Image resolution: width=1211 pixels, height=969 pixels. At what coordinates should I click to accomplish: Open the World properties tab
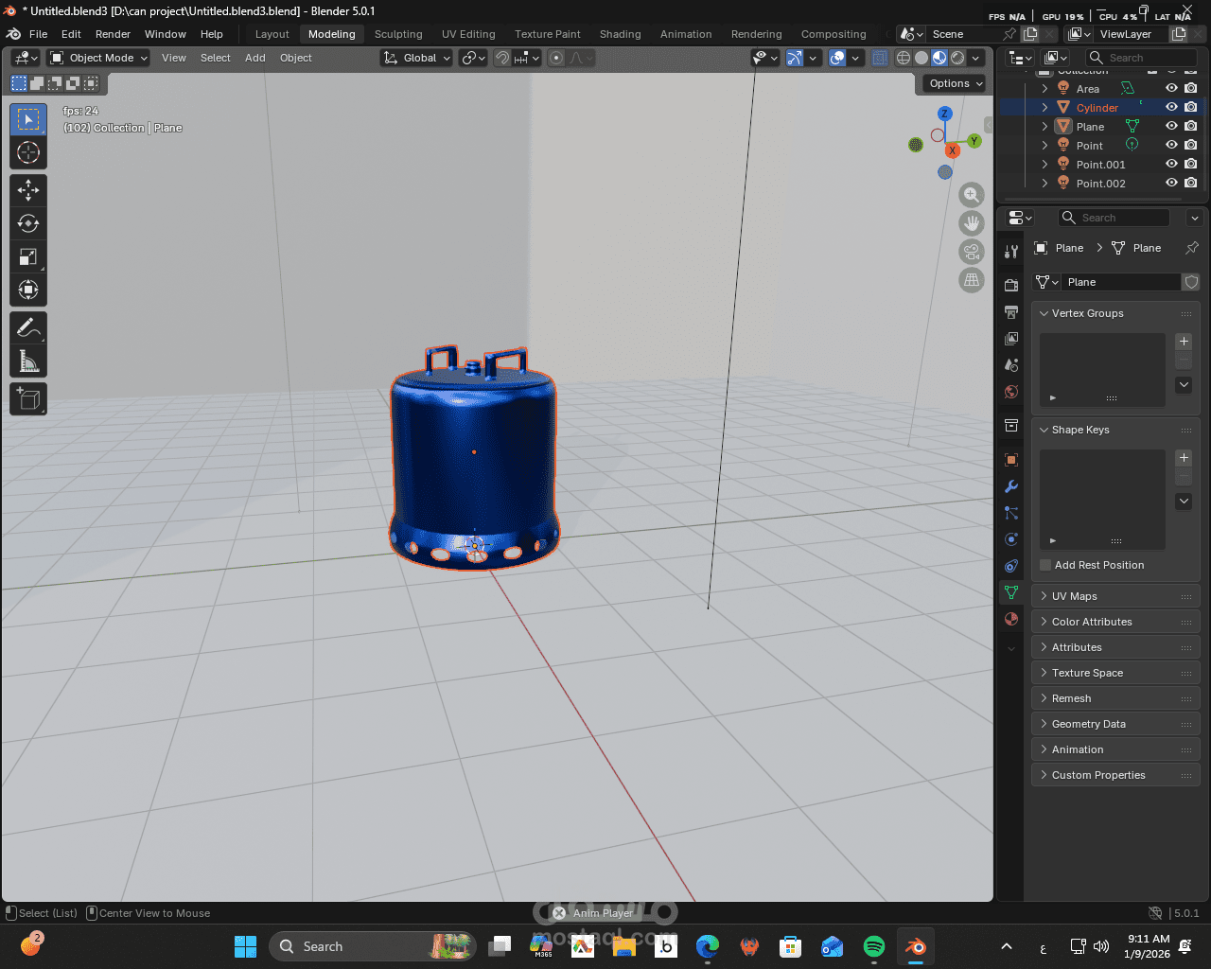(1011, 391)
